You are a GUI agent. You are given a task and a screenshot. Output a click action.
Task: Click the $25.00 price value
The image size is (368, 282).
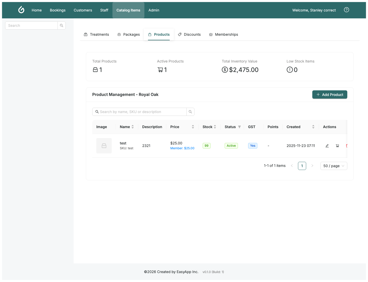176,143
